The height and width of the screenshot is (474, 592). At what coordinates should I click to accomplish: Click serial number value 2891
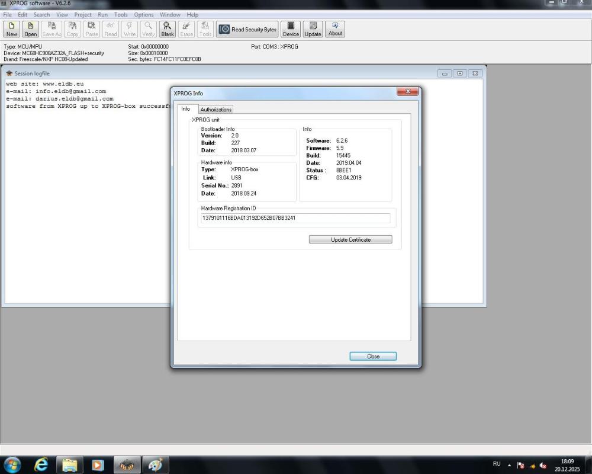click(237, 185)
